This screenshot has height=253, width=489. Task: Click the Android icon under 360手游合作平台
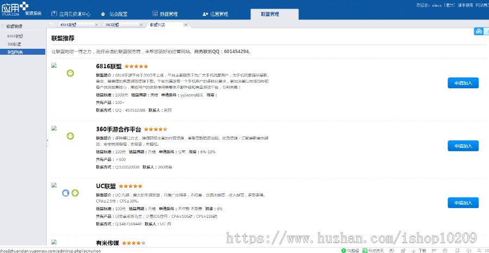click(x=70, y=136)
